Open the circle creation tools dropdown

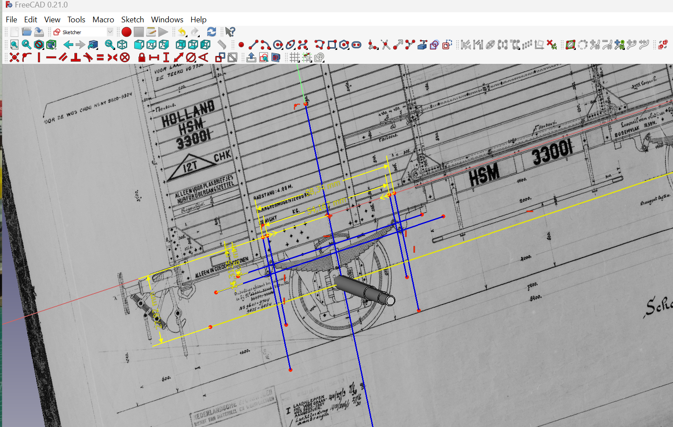click(278, 45)
